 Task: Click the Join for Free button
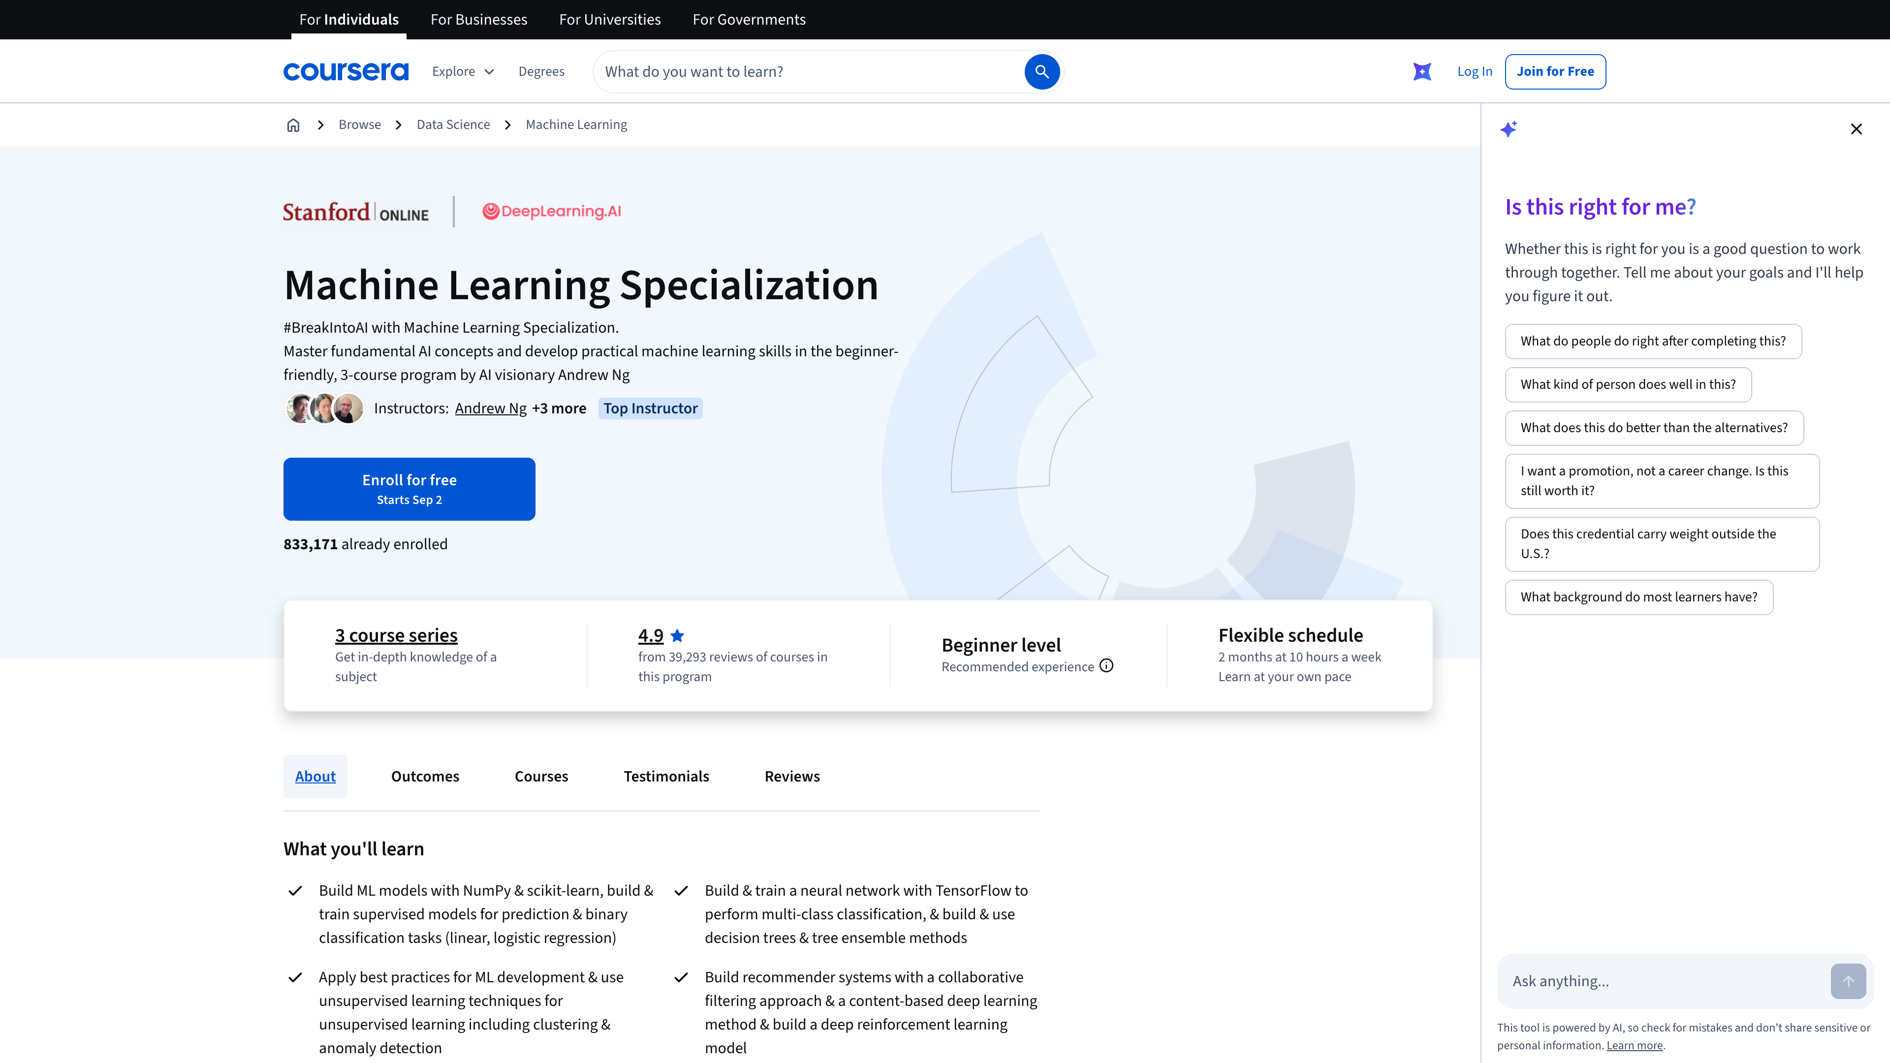(1555, 71)
